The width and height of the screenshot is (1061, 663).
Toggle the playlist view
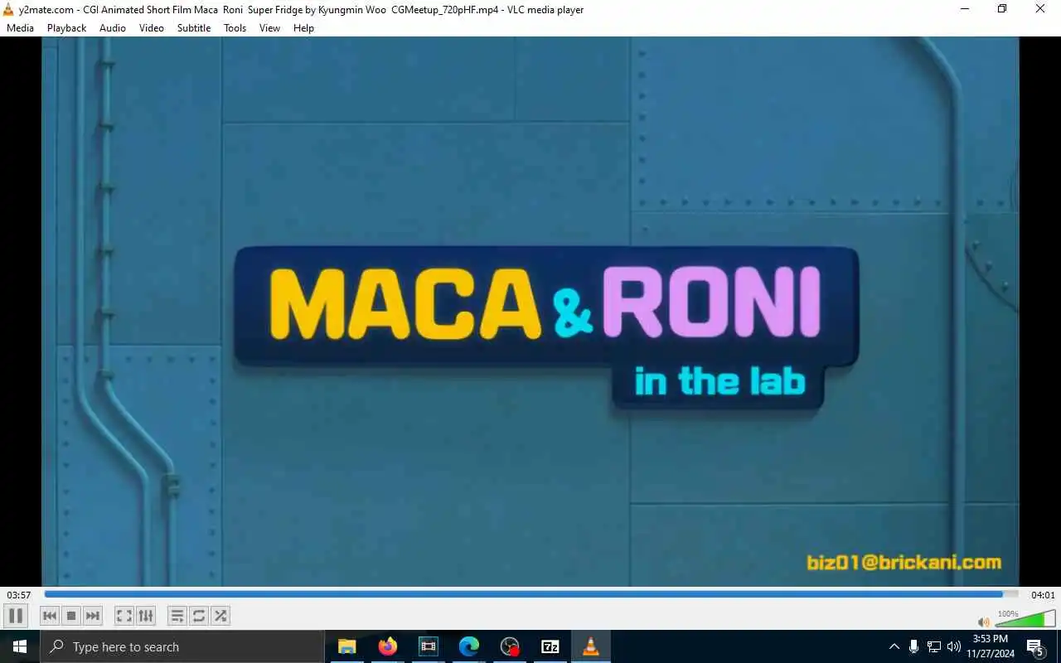point(177,616)
